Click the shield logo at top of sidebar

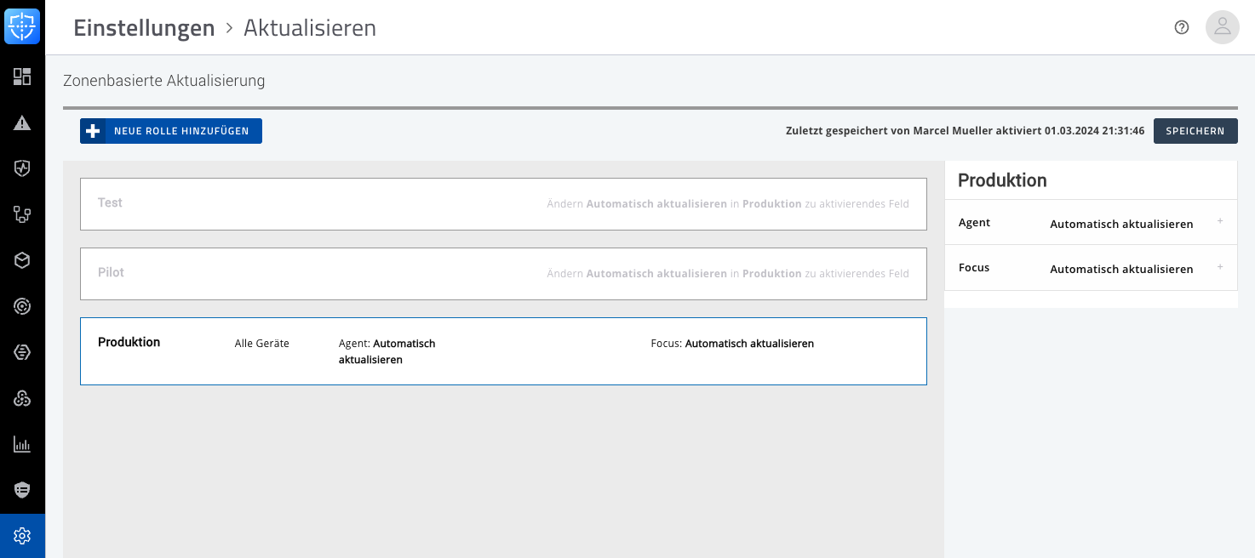point(22,26)
